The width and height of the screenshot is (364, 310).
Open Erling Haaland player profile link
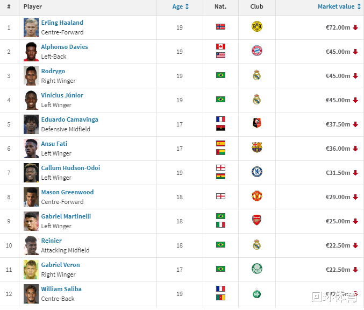point(62,23)
